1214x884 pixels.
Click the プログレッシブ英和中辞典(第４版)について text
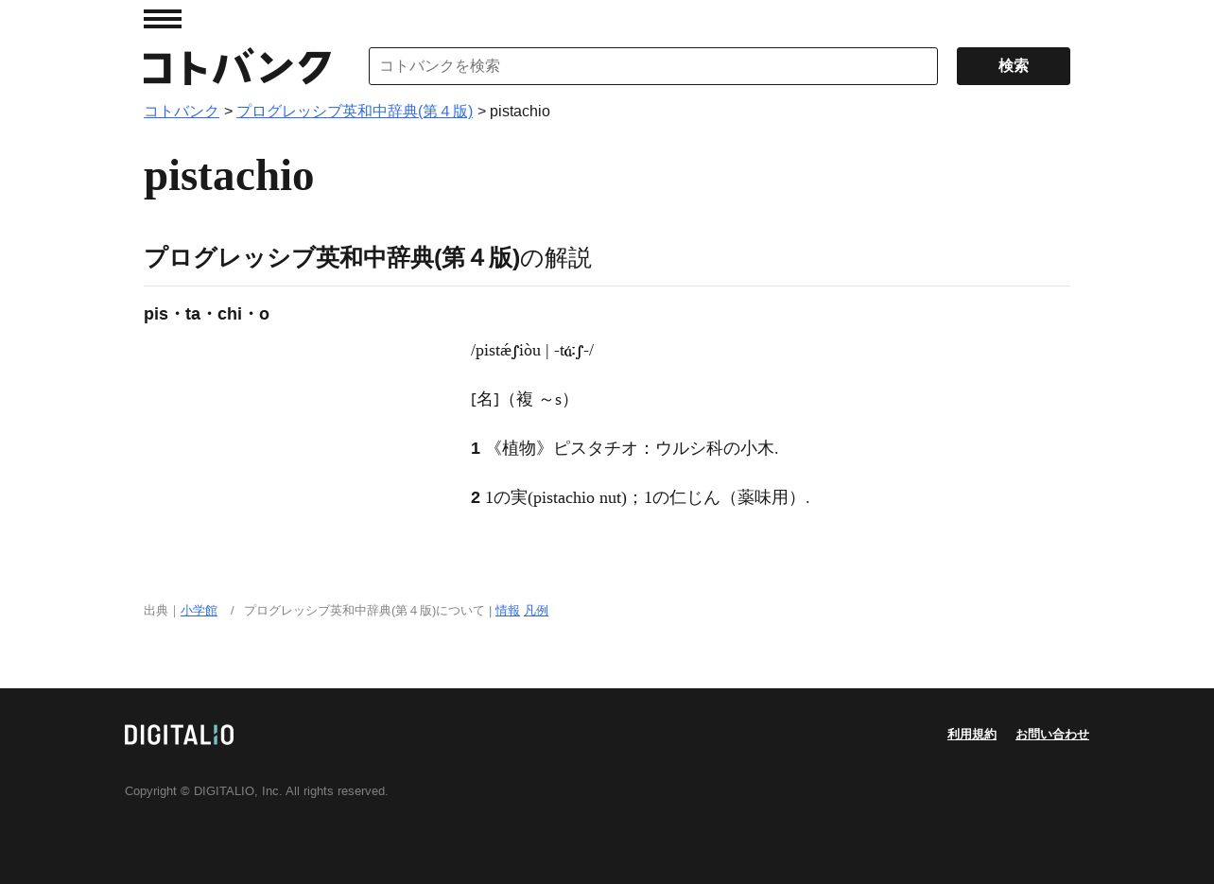(x=364, y=611)
